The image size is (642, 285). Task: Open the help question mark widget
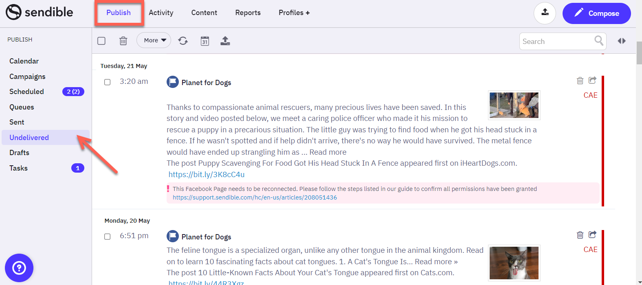point(19,268)
